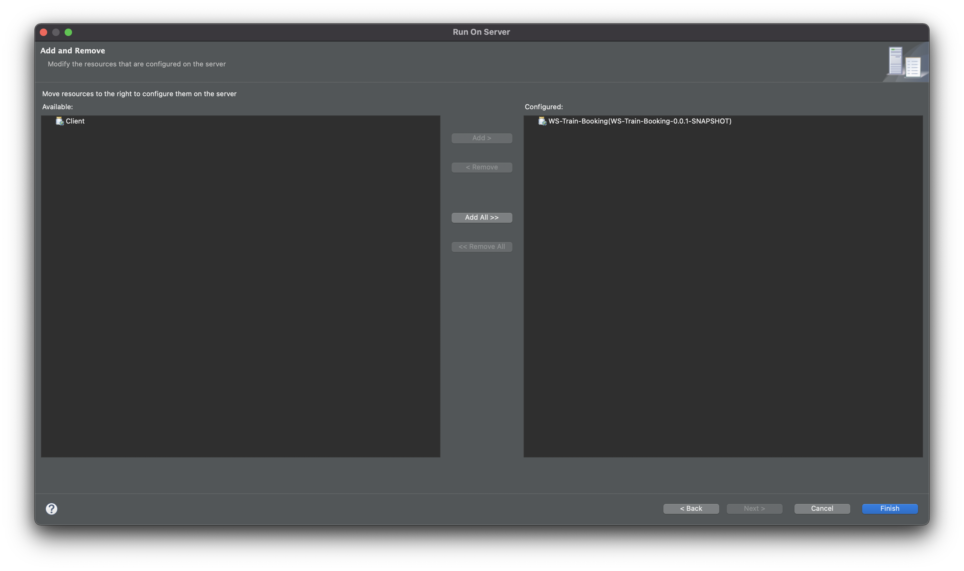Click the WS-Train-Booking module icon
964x571 pixels.
pyautogui.click(x=542, y=121)
